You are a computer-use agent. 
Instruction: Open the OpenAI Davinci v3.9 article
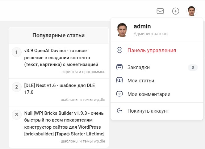(x=61, y=57)
